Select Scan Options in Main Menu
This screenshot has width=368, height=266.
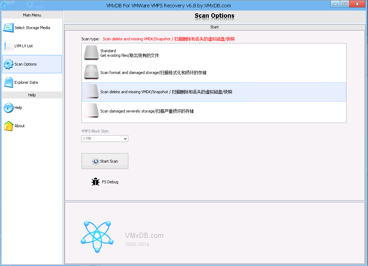click(32, 64)
